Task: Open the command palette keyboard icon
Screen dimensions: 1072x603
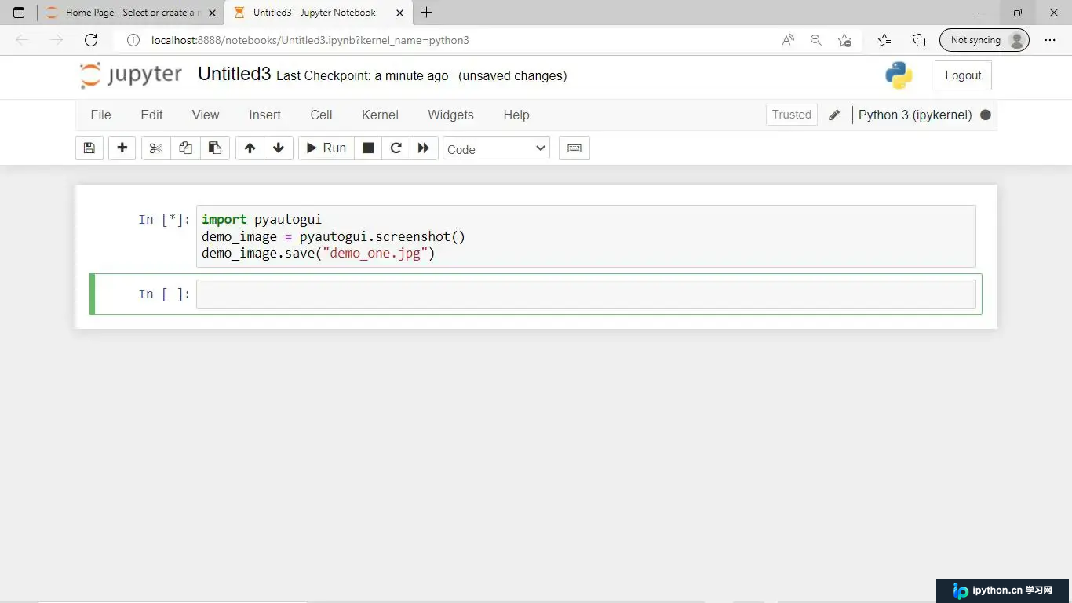Action: (574, 148)
